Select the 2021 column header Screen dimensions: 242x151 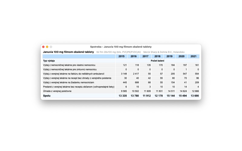(194, 56)
